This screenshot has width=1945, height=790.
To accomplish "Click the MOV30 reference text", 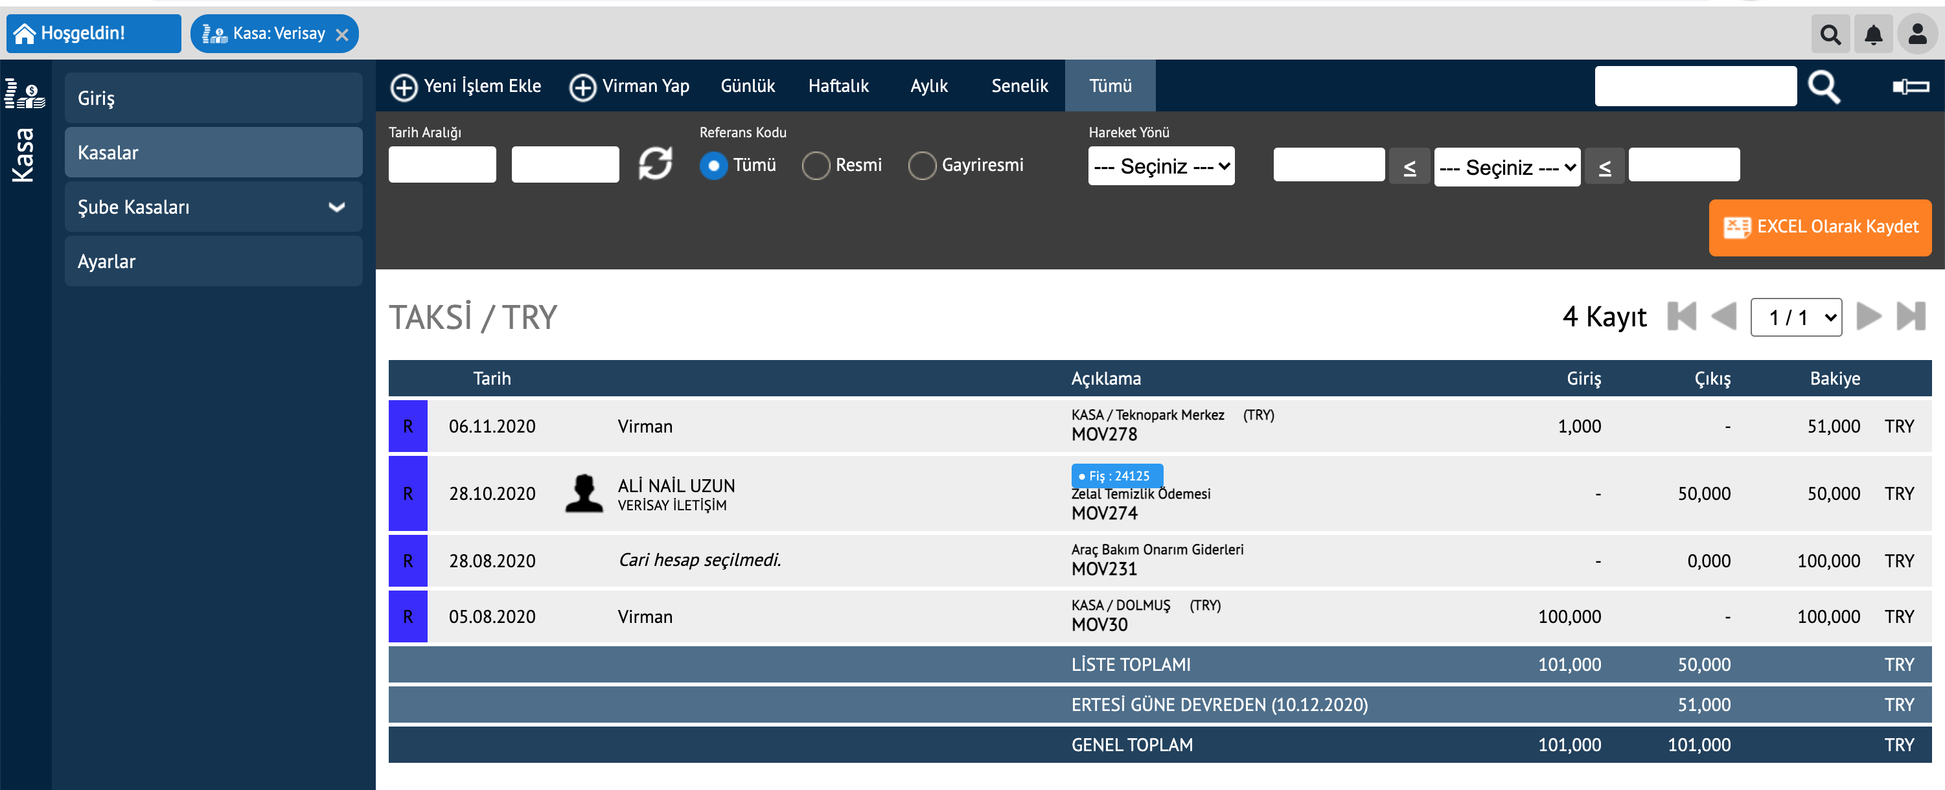I will pos(1099,625).
